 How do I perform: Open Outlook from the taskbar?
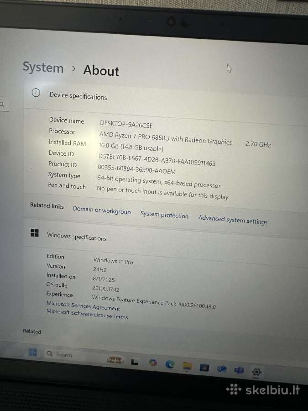tap(222, 369)
